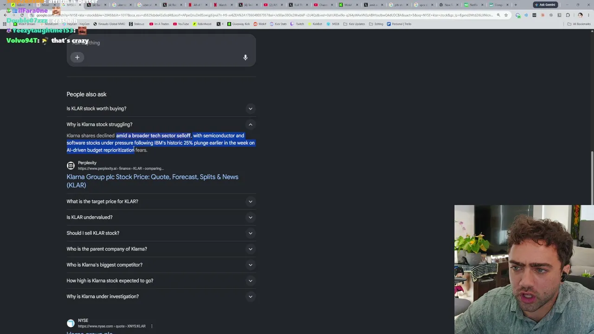Click the browser back arrow
594x334 pixels.
click(x=5, y=15)
